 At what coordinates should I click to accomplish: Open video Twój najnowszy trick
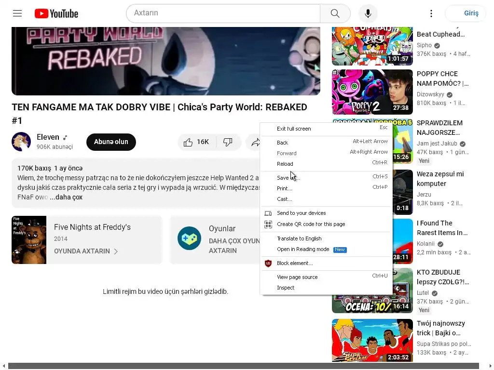[441, 328]
